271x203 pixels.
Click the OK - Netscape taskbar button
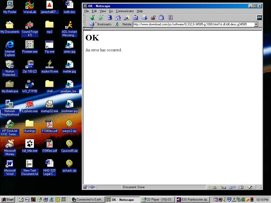[x=123, y=200]
